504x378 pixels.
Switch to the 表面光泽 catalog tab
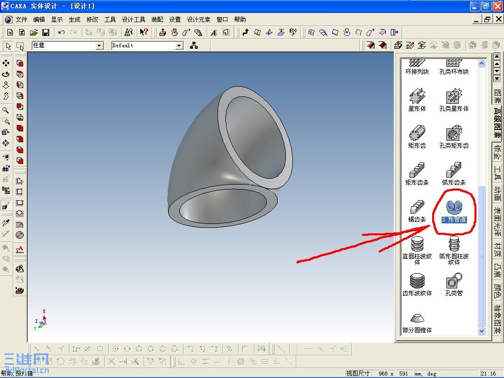click(x=497, y=222)
